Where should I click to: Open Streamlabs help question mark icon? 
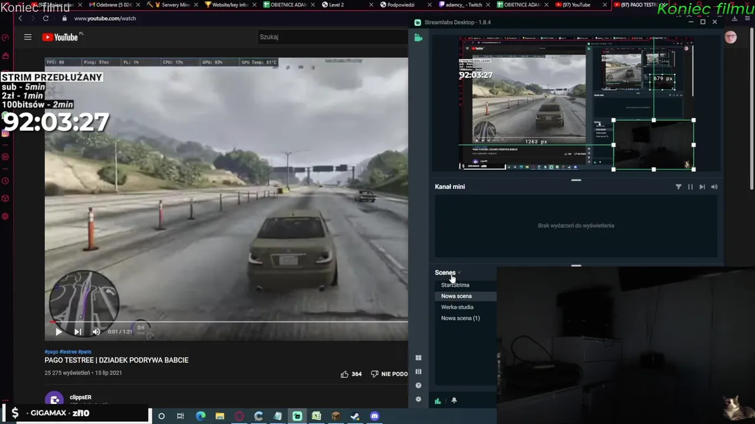[418, 385]
